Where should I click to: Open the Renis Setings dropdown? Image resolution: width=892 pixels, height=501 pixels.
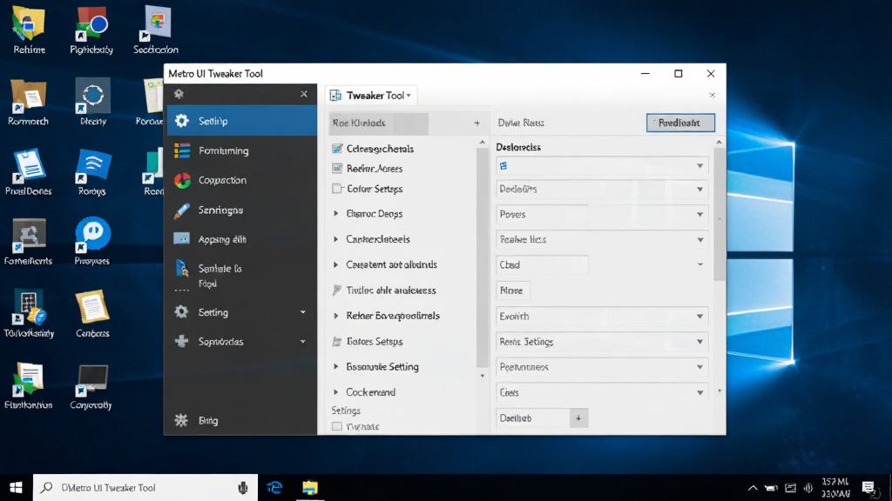pos(602,341)
